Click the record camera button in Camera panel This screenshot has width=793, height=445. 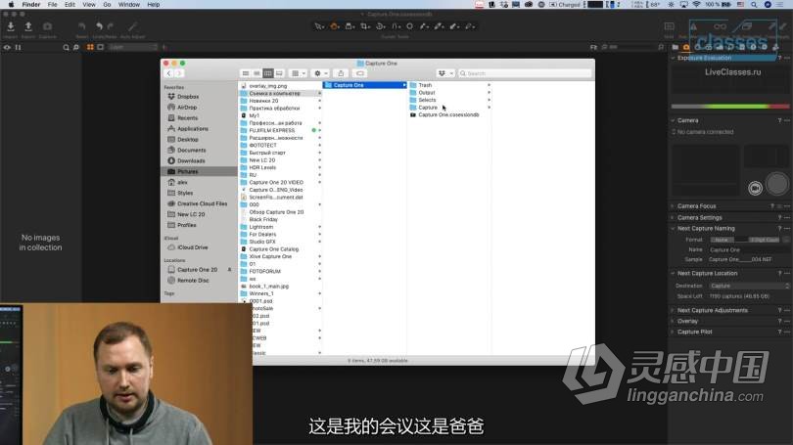(x=755, y=188)
